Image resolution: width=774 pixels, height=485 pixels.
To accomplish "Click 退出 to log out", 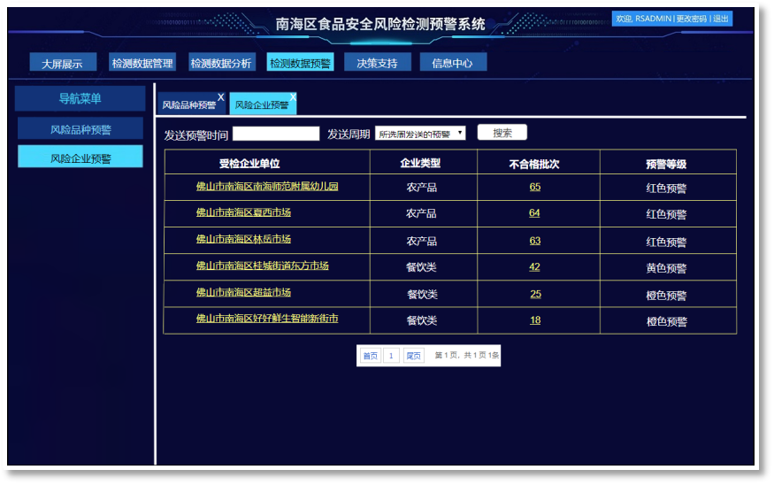I will pos(721,19).
